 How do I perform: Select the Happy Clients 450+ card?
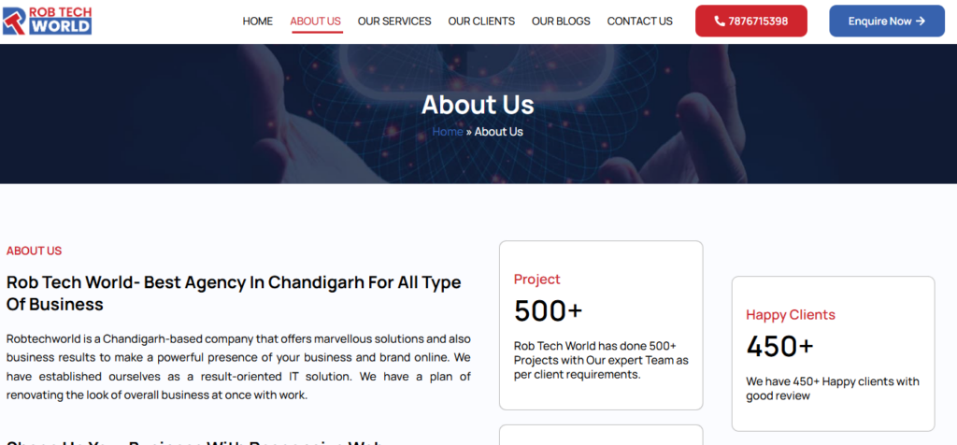pyautogui.click(x=833, y=352)
